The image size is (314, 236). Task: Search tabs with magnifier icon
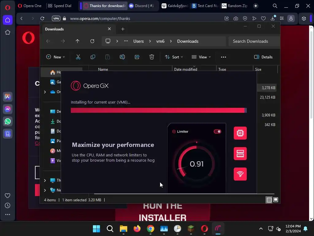click(x=275, y=6)
